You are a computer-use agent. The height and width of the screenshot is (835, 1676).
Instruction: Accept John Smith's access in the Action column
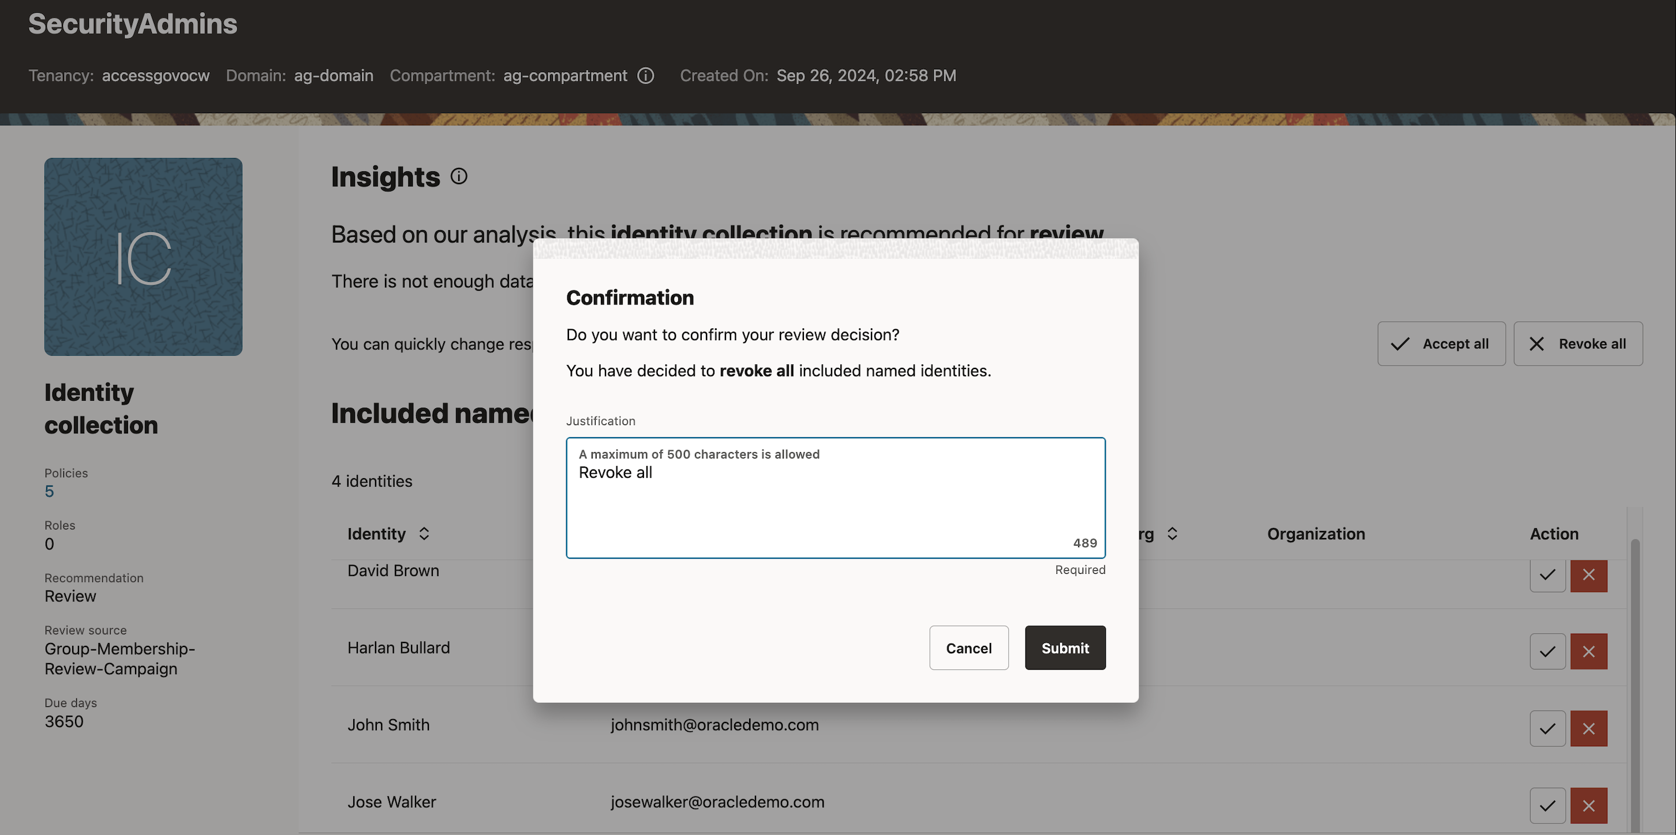(x=1547, y=728)
